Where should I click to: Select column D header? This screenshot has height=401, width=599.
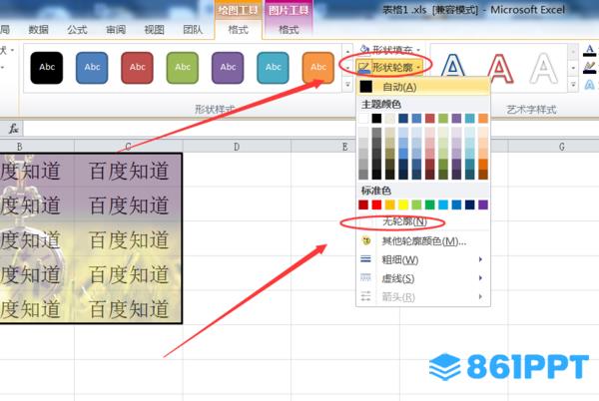[x=237, y=147]
